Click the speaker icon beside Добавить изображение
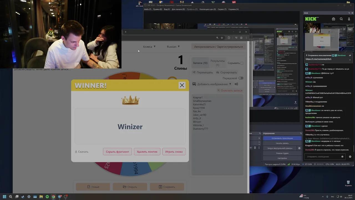Screen dimensions: 355x200 (236, 84)
